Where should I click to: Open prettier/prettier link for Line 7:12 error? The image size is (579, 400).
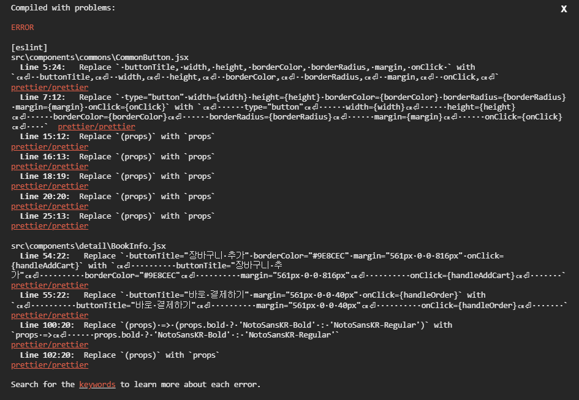click(96, 127)
